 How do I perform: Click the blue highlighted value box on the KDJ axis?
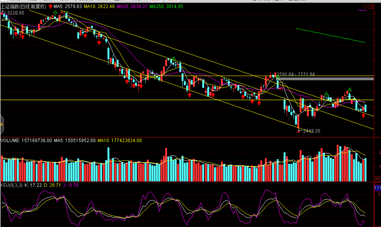point(377,188)
